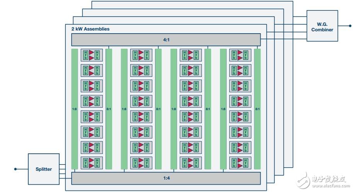The width and height of the screenshot is (353, 192).
Task: Click top amplifier module in second column
Action: 141,55
